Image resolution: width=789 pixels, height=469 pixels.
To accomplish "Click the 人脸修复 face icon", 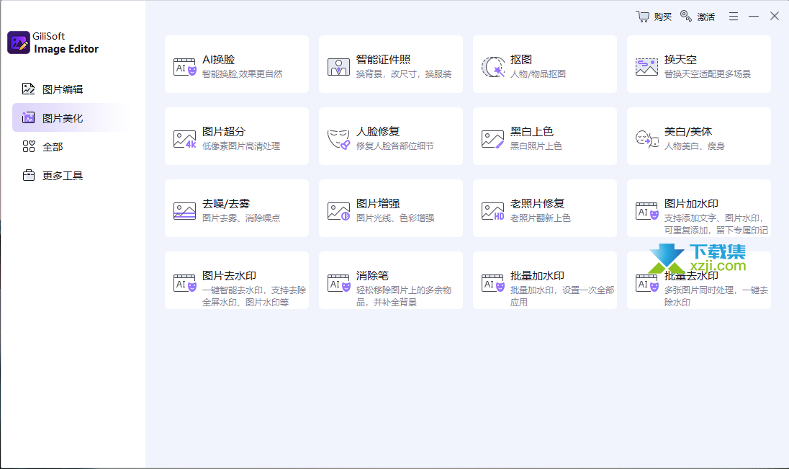I will [338, 139].
